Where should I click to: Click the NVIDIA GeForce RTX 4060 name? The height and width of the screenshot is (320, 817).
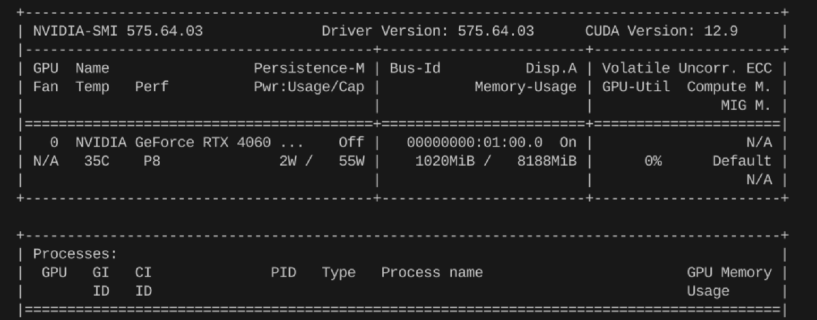(173, 142)
